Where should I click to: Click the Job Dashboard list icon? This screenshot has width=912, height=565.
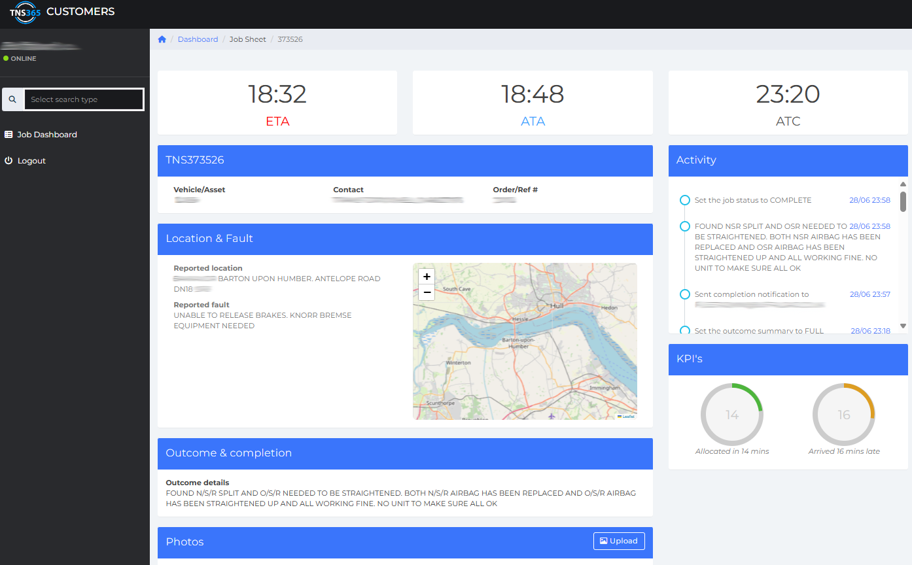[x=9, y=135]
